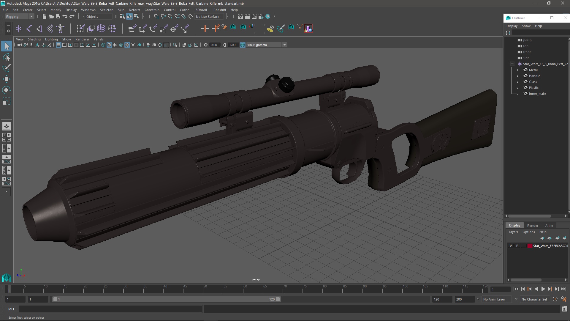Toggle the viewport grid display
This screenshot has height=321, width=570.
pyautogui.click(x=58, y=45)
